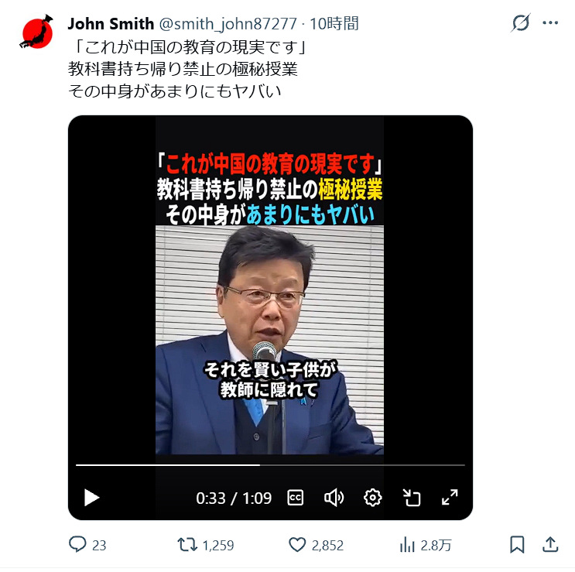Share the post with upload arrow icon

[x=550, y=544]
